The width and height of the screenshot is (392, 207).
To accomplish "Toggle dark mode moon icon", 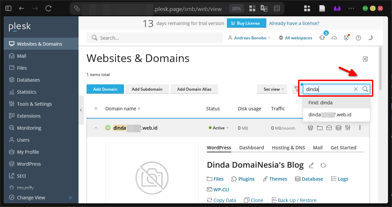I will tap(370, 38).
